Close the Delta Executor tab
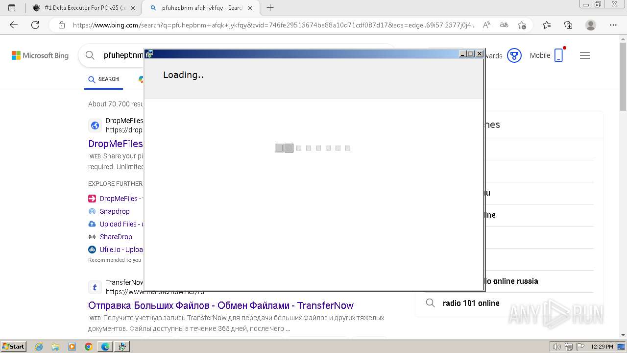The width and height of the screenshot is (627, 353). [133, 8]
